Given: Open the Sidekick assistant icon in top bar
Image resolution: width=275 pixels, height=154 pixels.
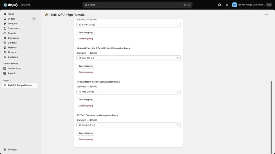Looking at the screenshot, I should point(219,5).
